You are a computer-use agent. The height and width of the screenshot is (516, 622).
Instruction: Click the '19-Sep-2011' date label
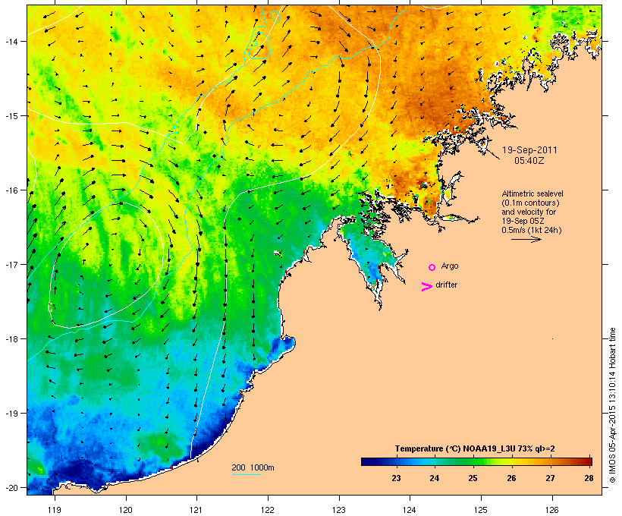[x=529, y=150]
